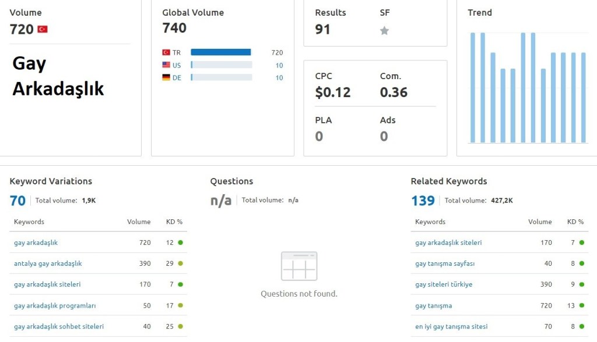Screen dimensions: 597x342
Task: Click the first bar in the Trend chart
Action: click(x=473, y=87)
